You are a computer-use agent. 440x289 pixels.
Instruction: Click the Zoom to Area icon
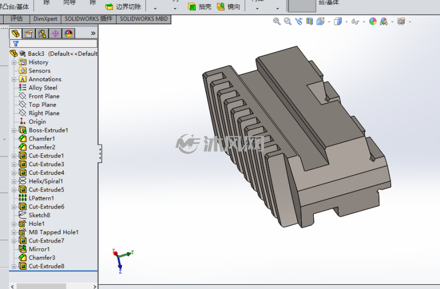point(288,21)
